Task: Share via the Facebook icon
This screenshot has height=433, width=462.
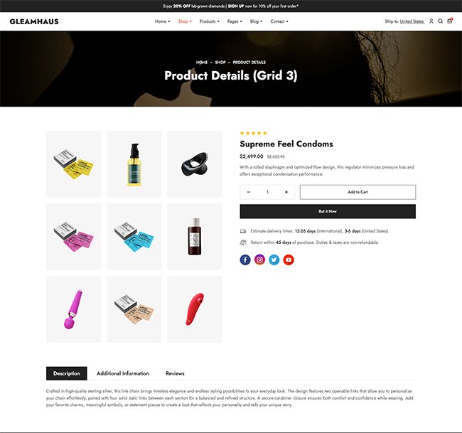Action: [245, 260]
